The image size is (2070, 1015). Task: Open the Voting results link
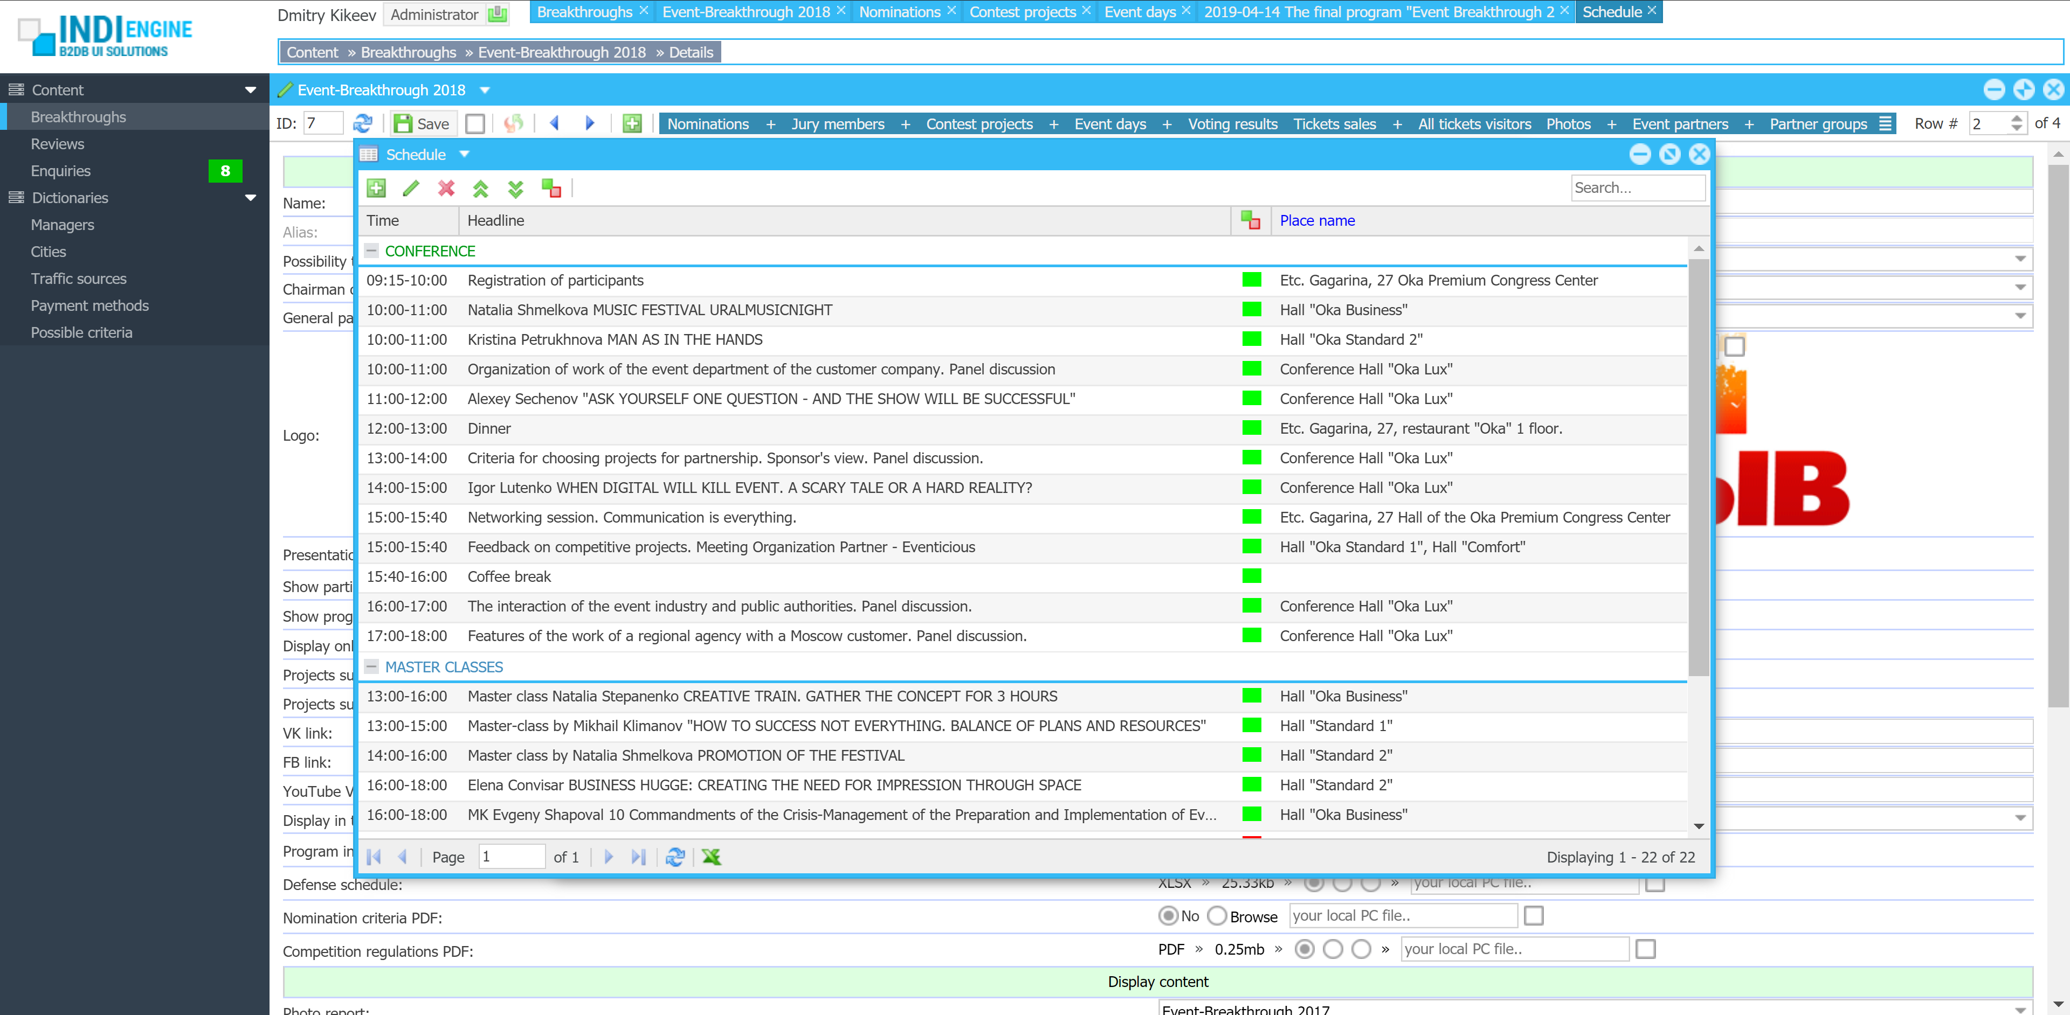click(1232, 124)
